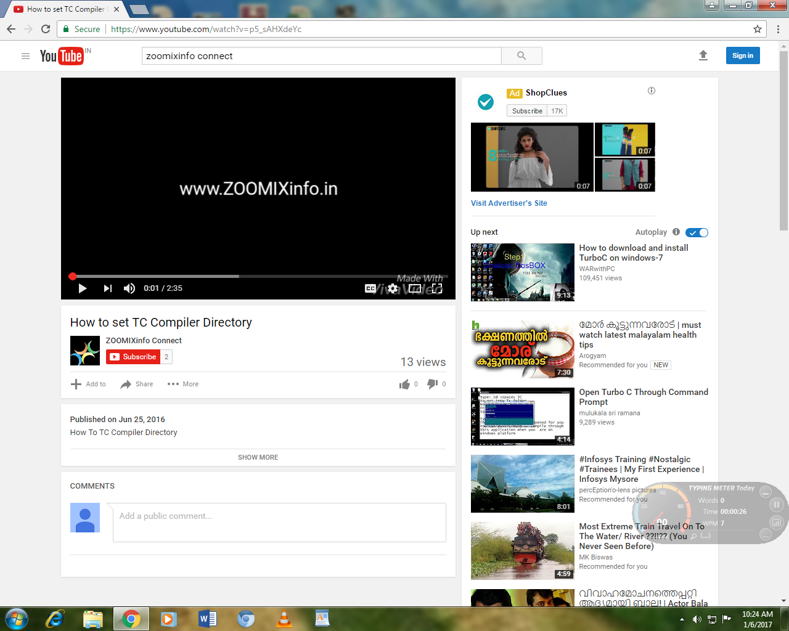Sign in to YouTube
789x631 pixels.
[x=743, y=55]
